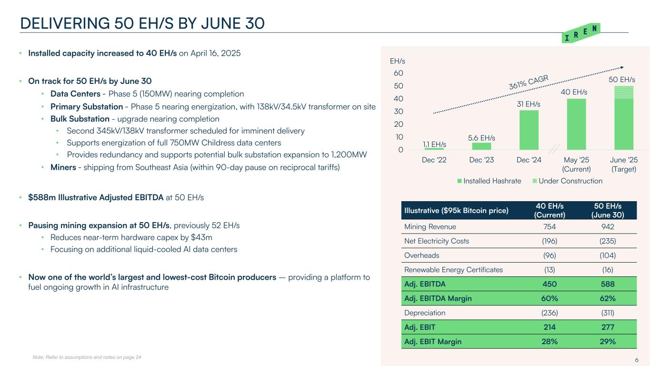Click the IREN logo

[581, 32]
